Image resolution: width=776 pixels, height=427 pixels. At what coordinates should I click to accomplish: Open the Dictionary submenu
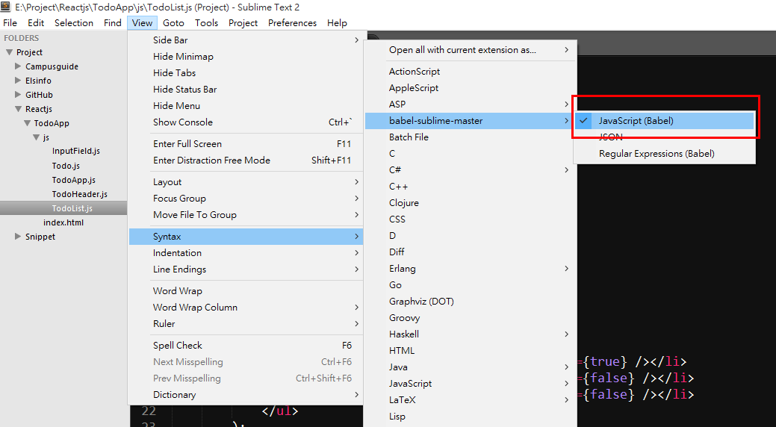(x=246, y=394)
